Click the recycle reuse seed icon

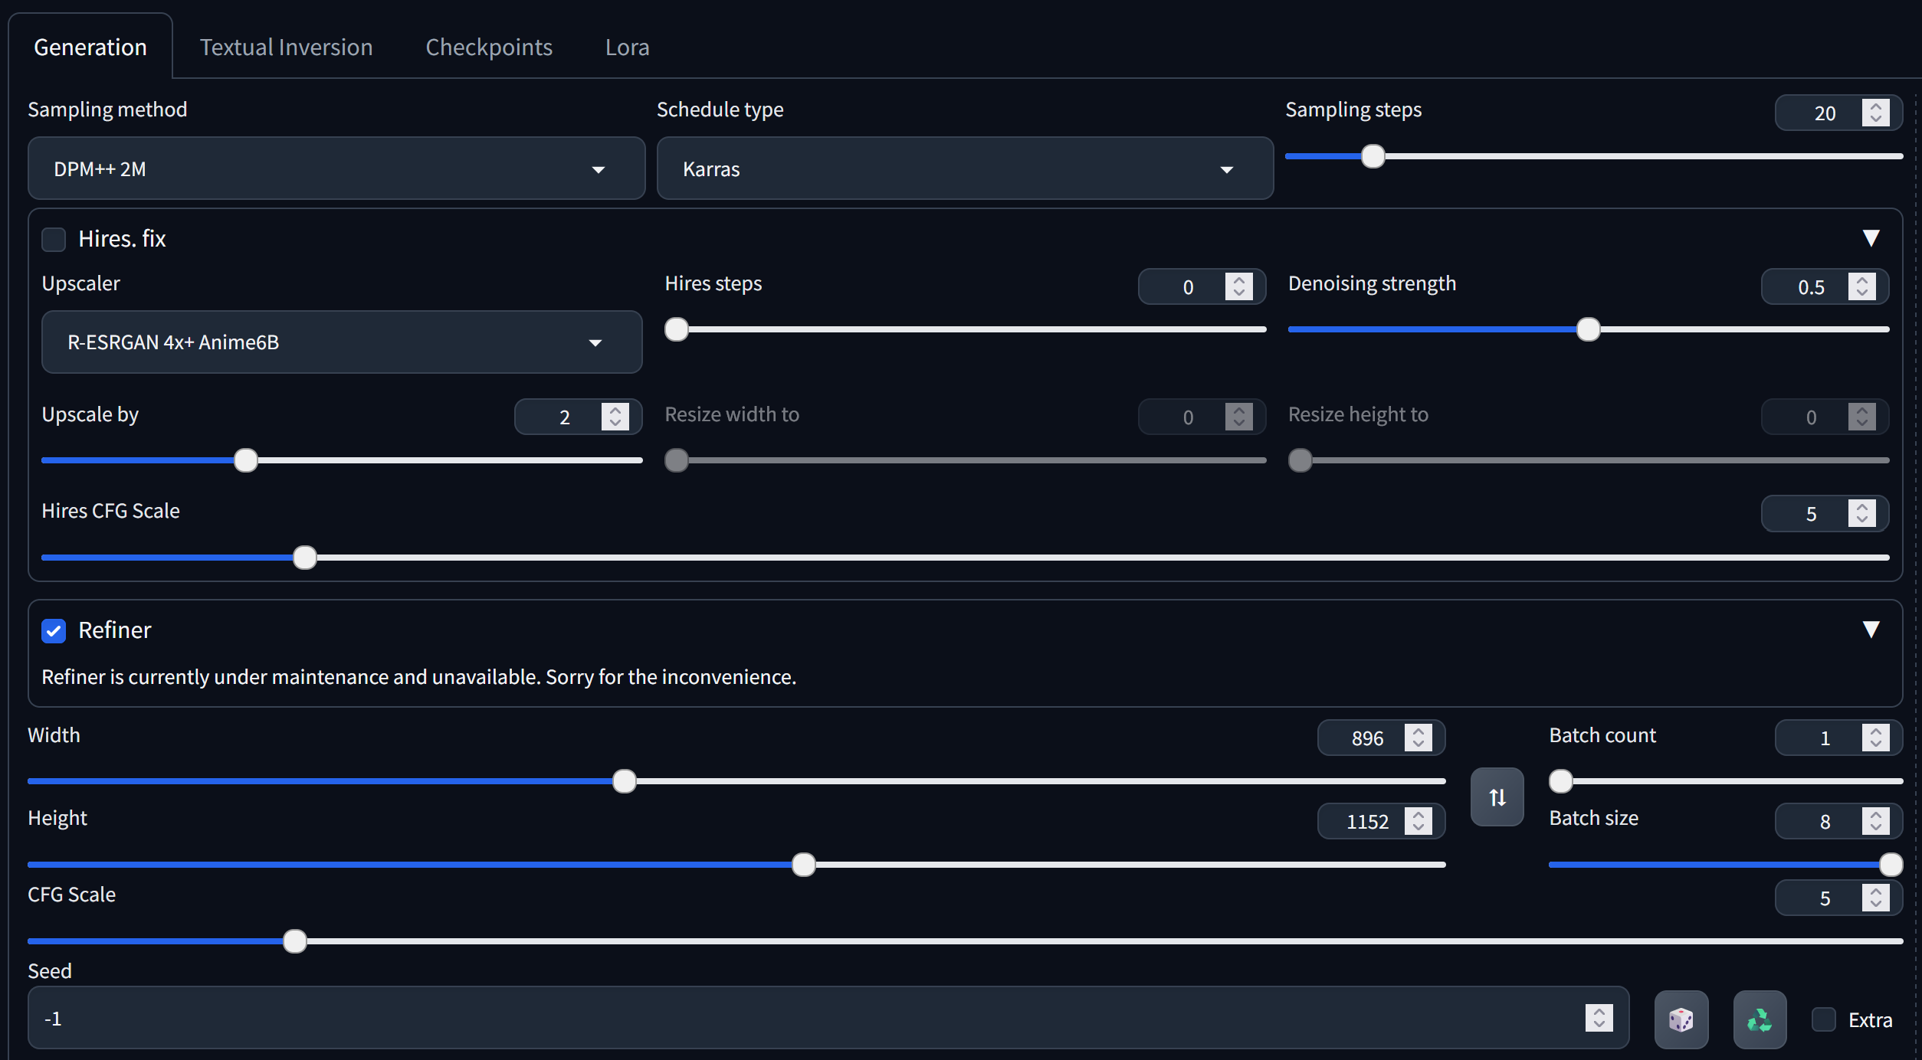click(x=1760, y=1019)
